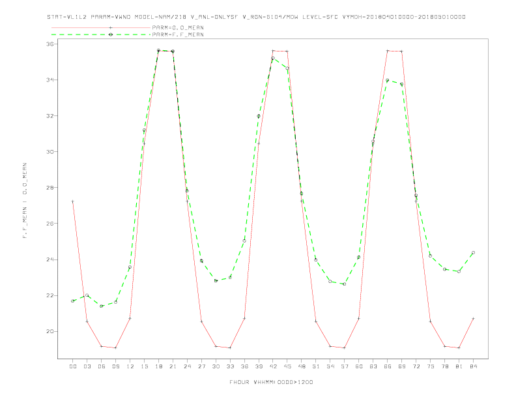Click x-axis forecast hour label 84
Screen dimensions: 516x399
point(473,366)
